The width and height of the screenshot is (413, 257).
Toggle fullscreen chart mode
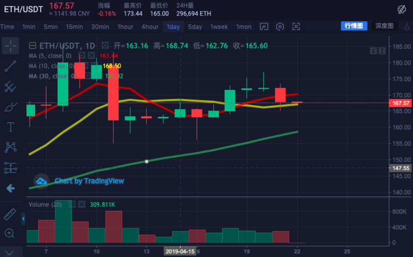[296, 26]
